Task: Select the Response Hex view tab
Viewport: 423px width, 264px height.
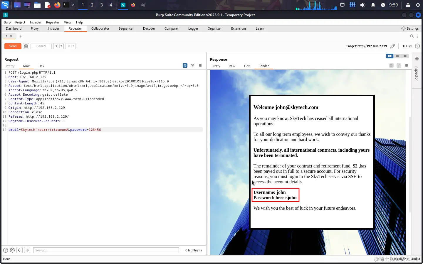Action: coord(247,66)
